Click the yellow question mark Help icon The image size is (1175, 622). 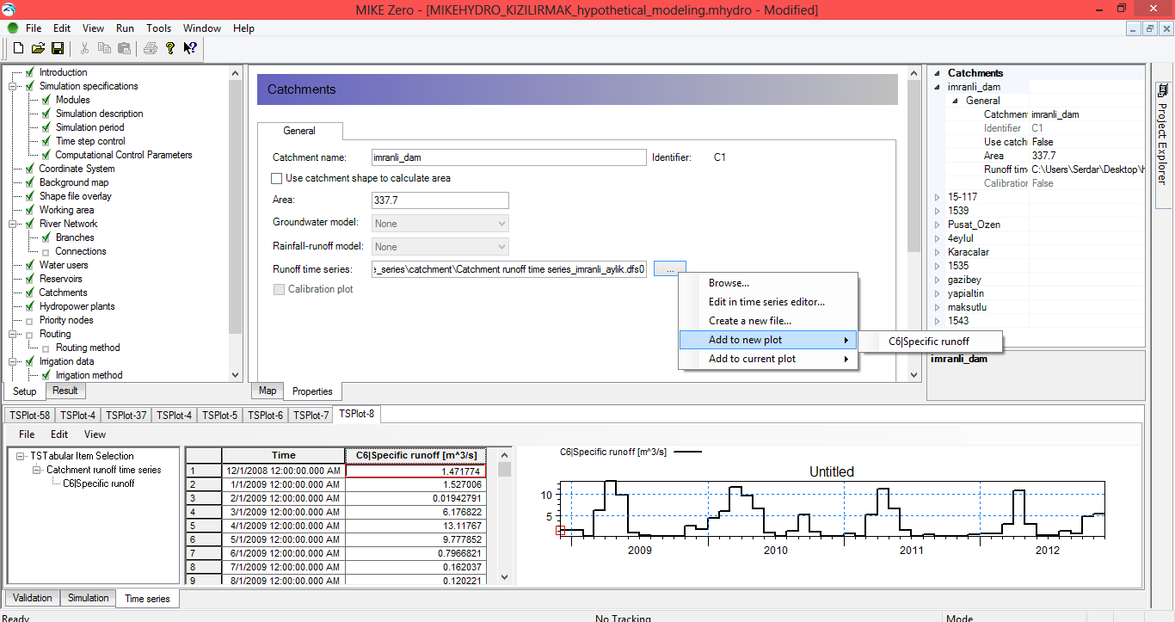tap(170, 48)
